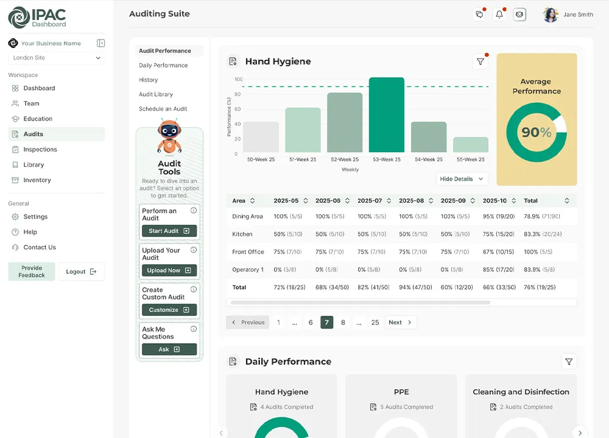Show info for Upload Your Audit
The image size is (609, 438).
click(x=194, y=250)
